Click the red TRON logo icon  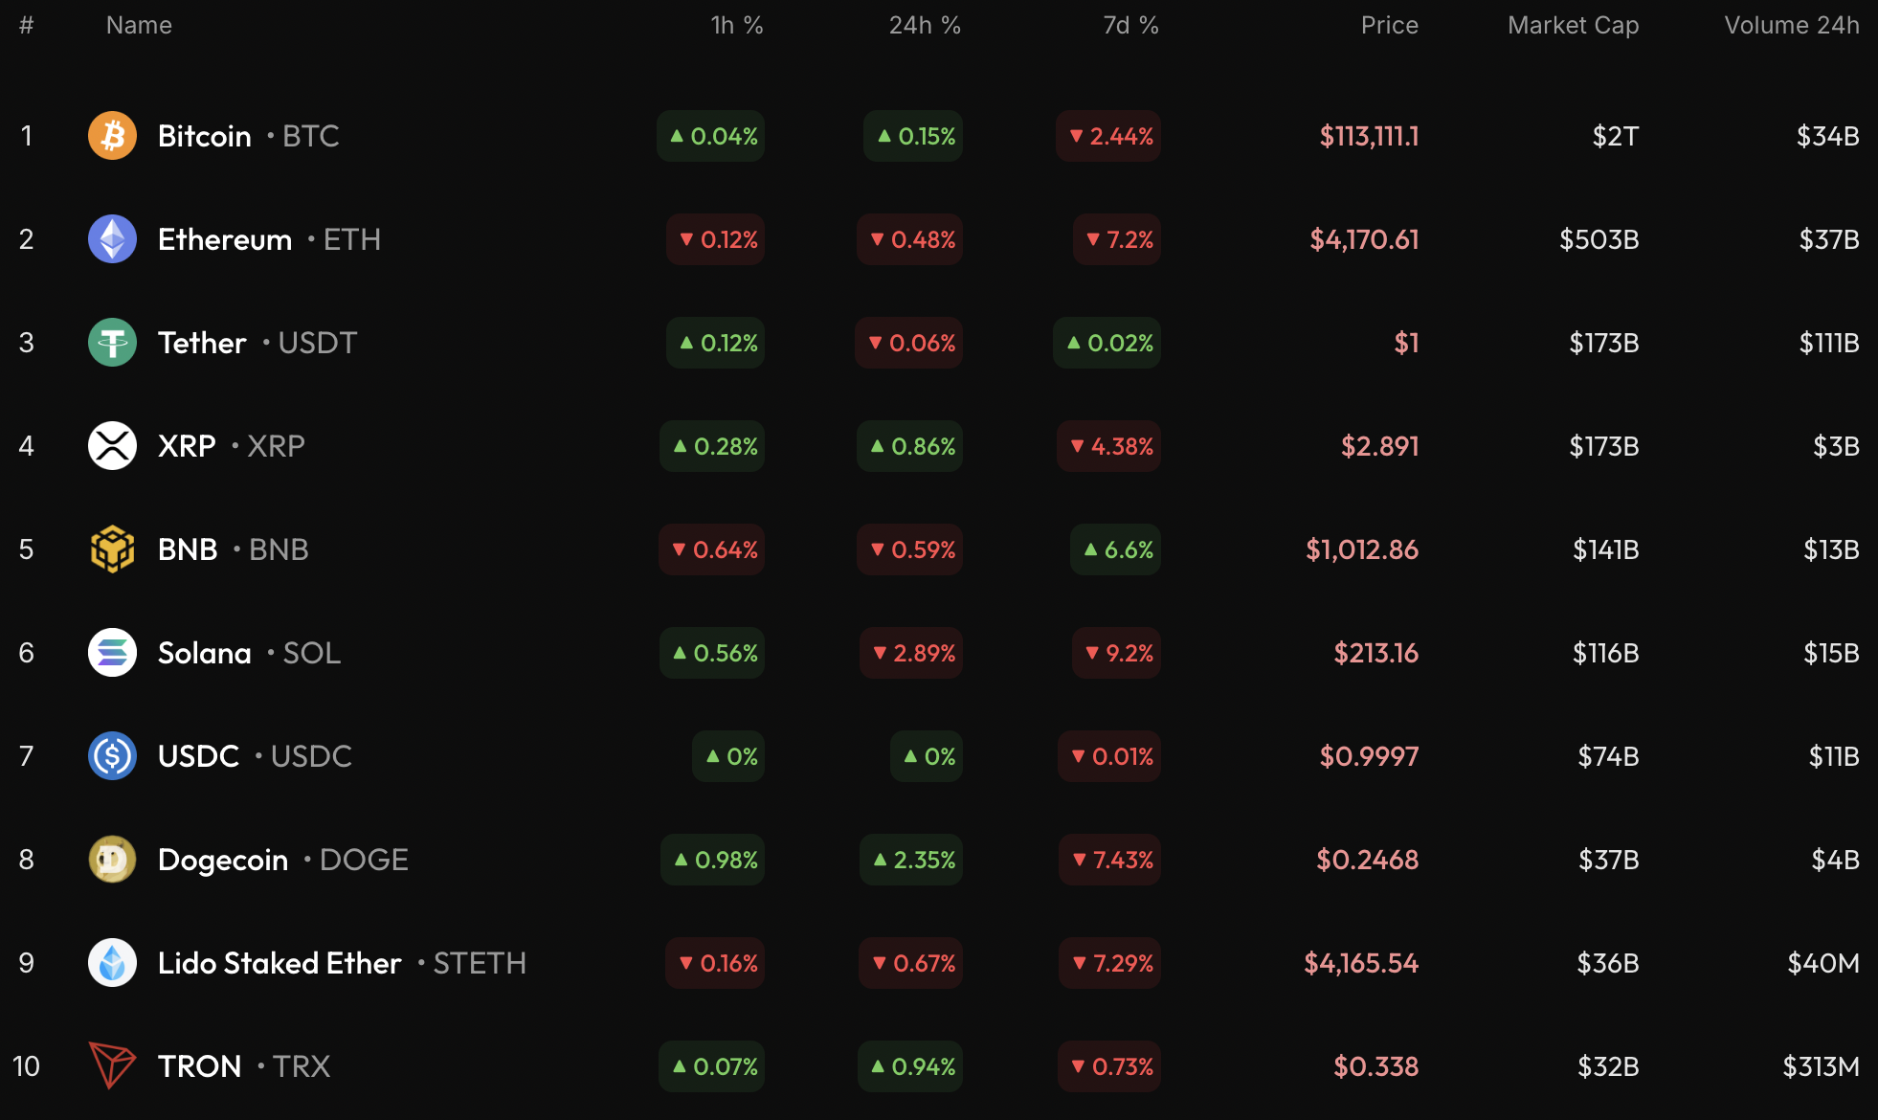pos(112,1066)
